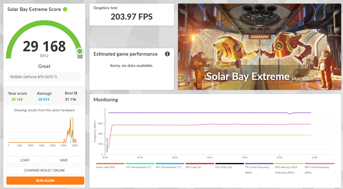343x189 pixels.
Task: Click the green gauge end indicator knob
Action: point(80,51)
